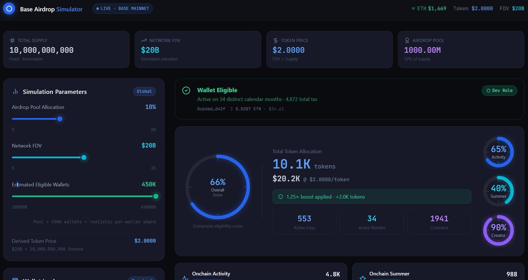Click the 10.1K tokens allocation figure

304,165
